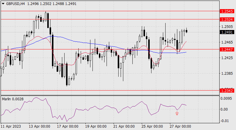
Task: Click the red 1.2545 price level label
Action: coord(227,11)
